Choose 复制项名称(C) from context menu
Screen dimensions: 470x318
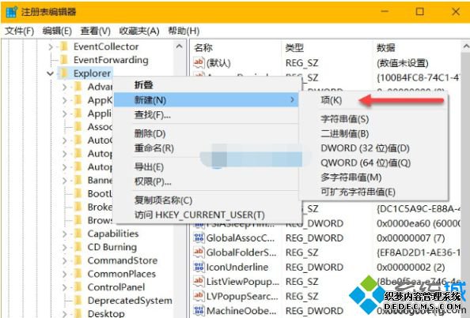pos(207,200)
